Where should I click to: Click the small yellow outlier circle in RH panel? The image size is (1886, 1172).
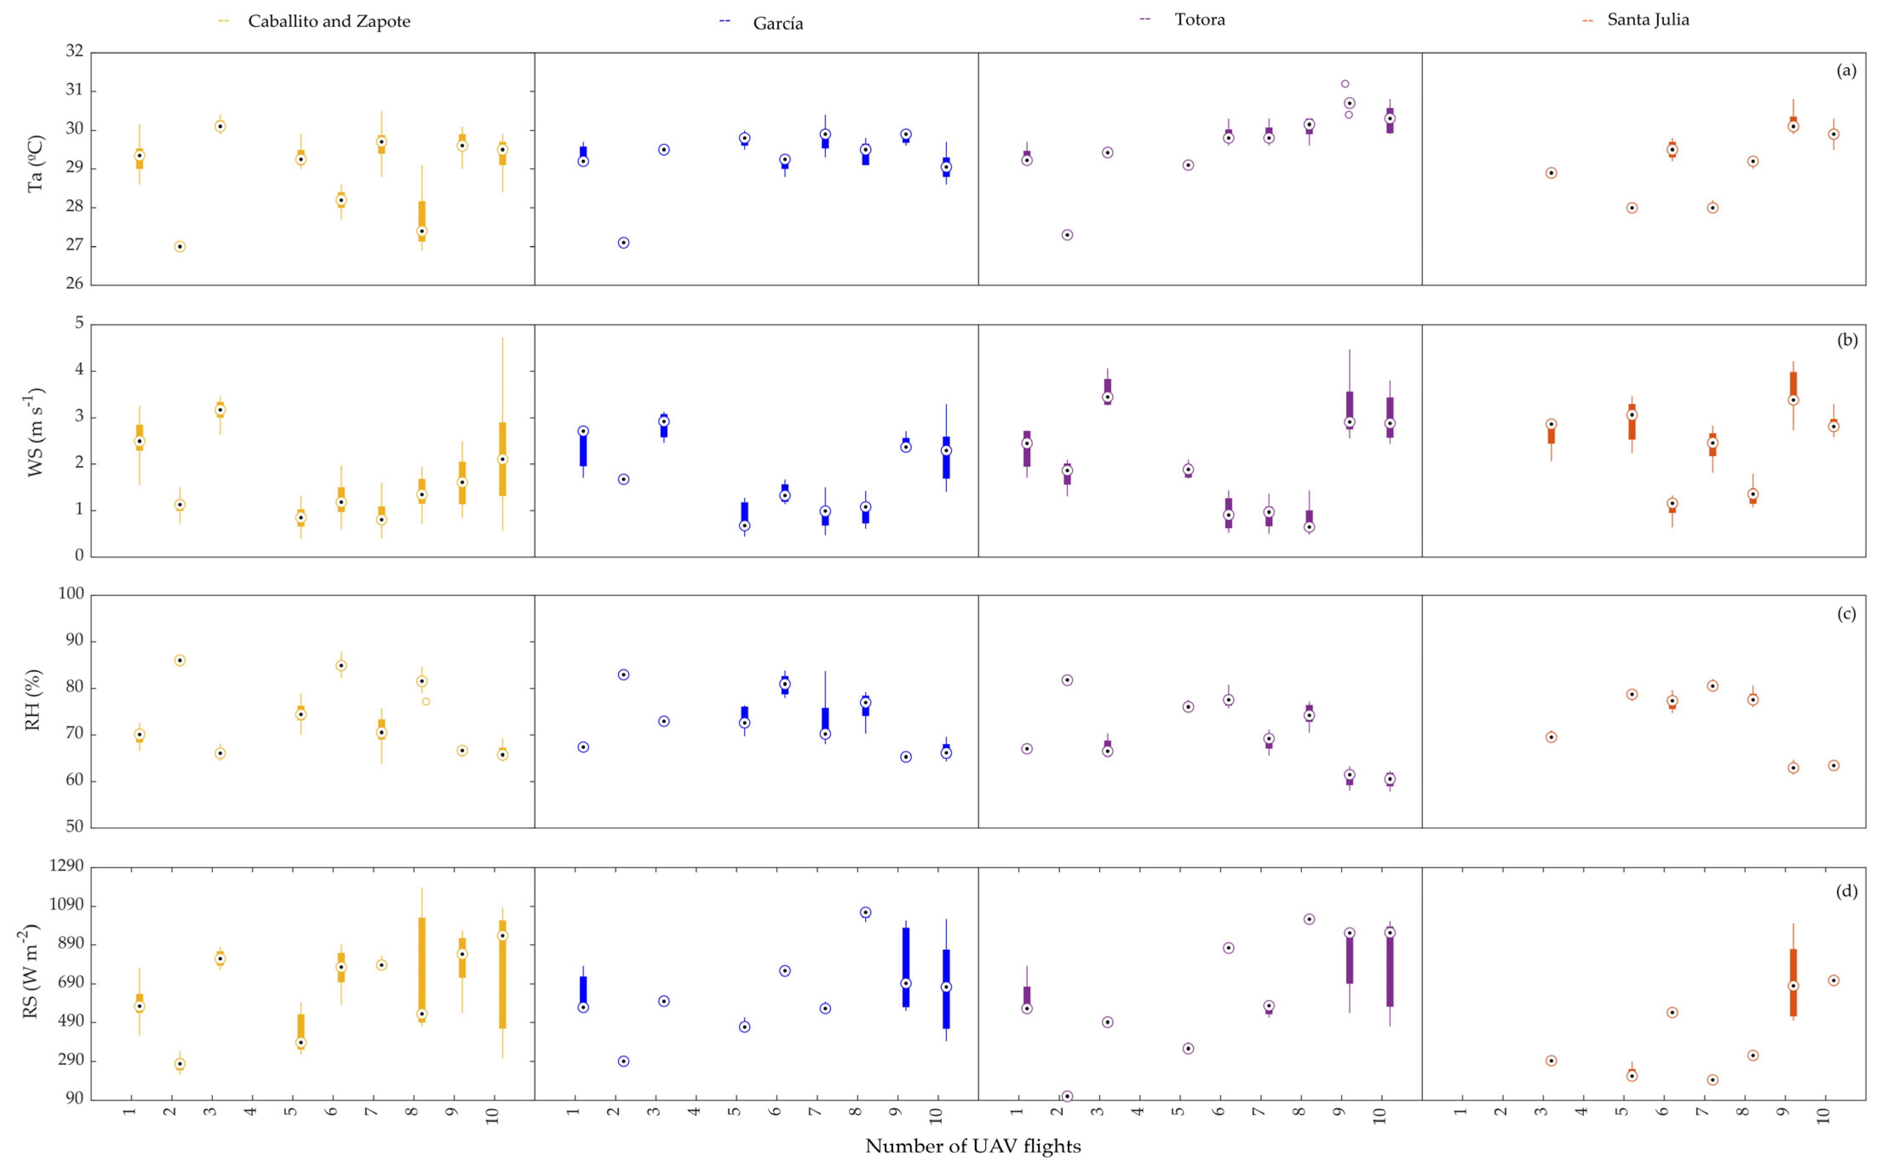426,701
